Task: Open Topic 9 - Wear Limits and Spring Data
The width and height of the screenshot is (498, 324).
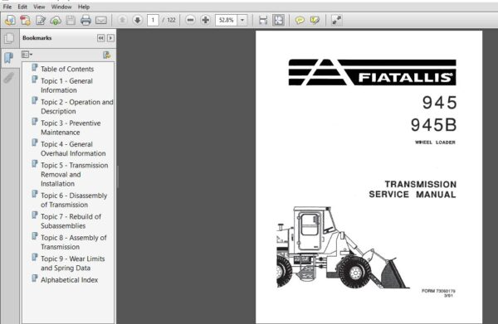Action: [73, 264]
